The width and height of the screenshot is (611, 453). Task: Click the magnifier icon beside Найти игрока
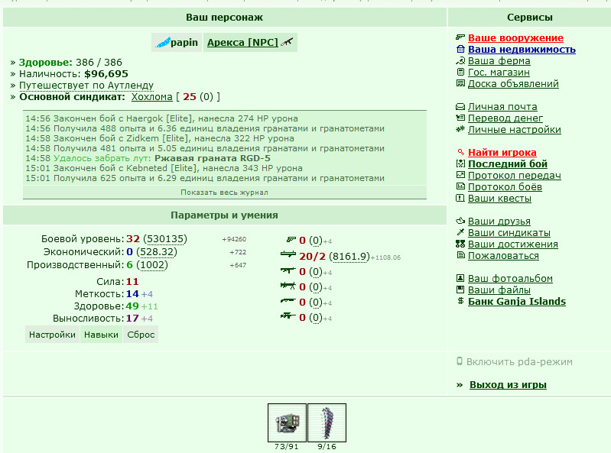(460, 152)
